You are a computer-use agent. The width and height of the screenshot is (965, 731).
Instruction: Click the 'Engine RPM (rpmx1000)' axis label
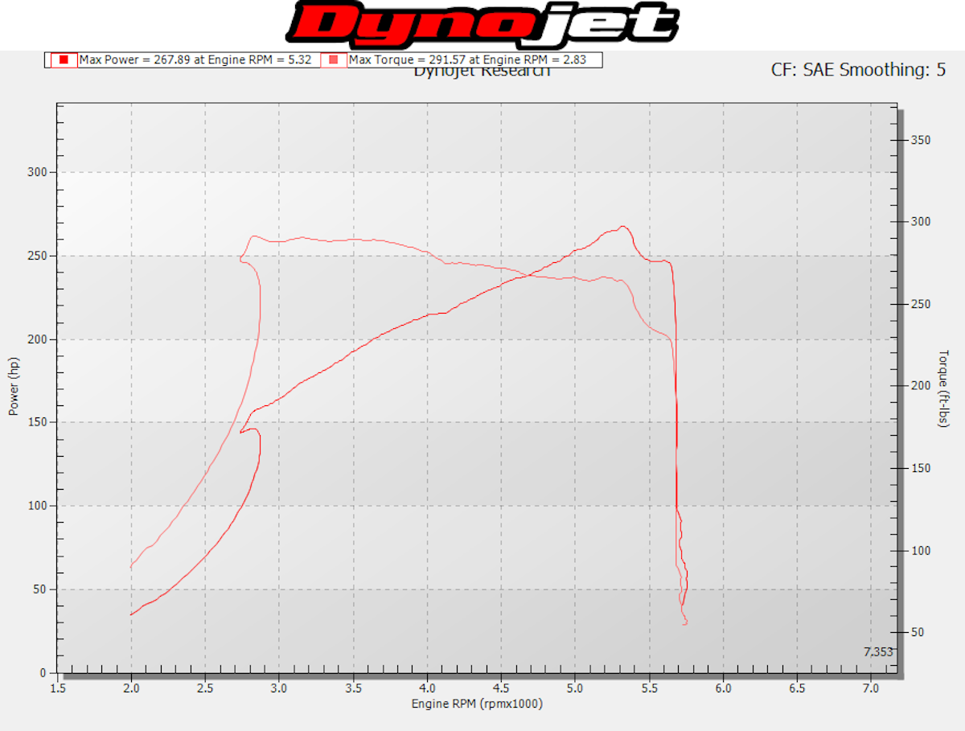tap(477, 704)
